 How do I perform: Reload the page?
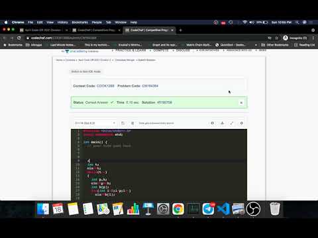(19, 38)
